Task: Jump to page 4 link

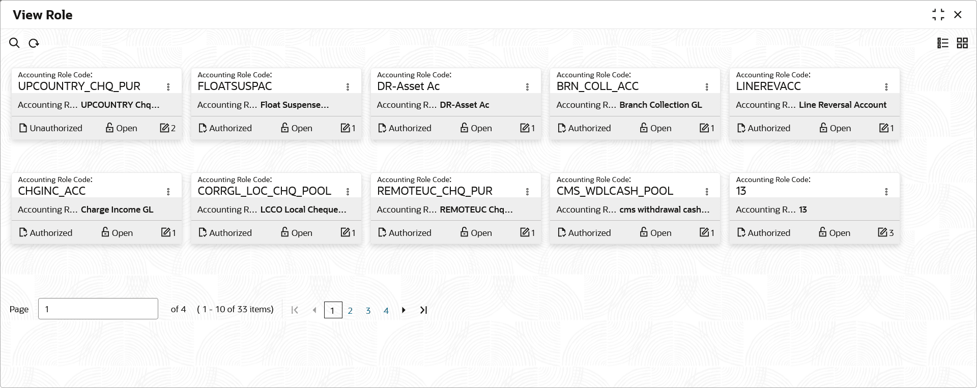Action: pyautogui.click(x=386, y=310)
